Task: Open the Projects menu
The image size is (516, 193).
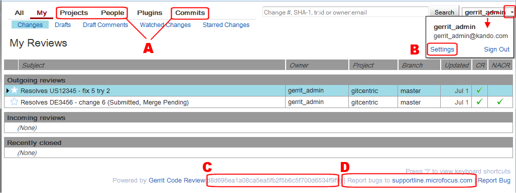Action: (74, 13)
